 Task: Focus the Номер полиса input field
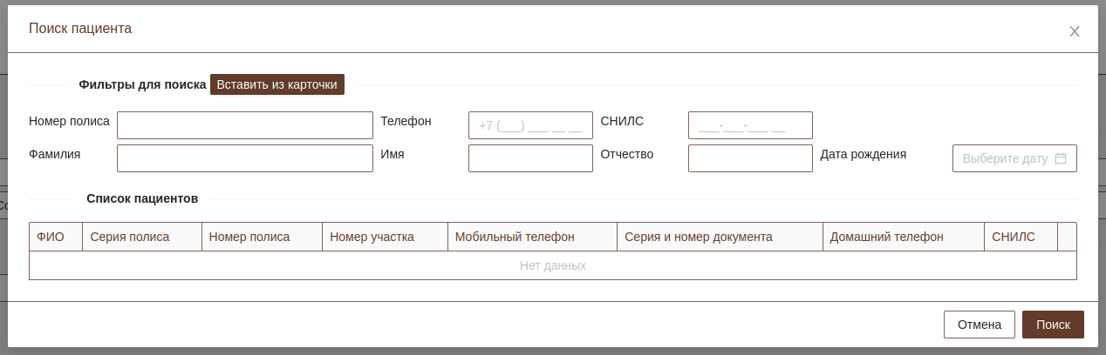coord(245,125)
